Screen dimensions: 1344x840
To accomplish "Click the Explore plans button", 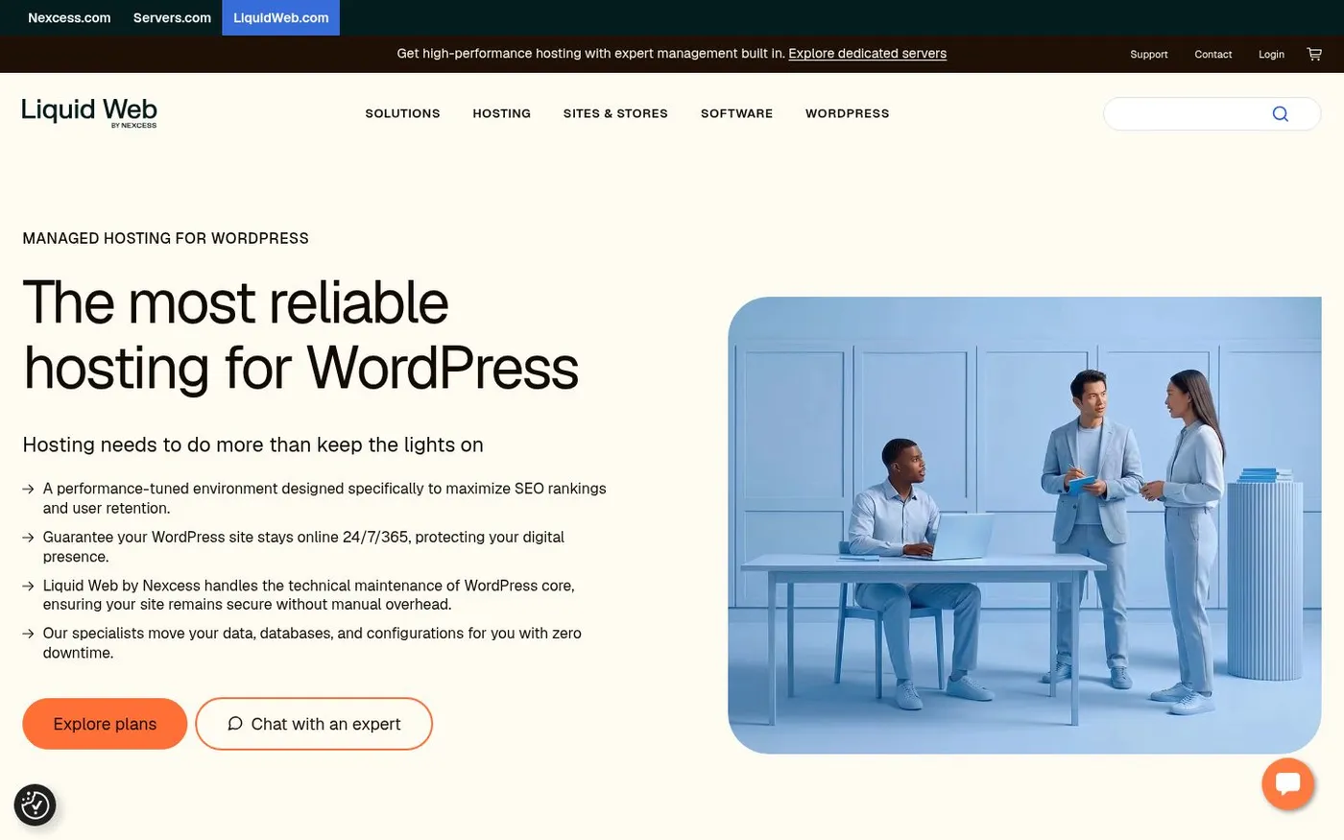I will coord(105,724).
